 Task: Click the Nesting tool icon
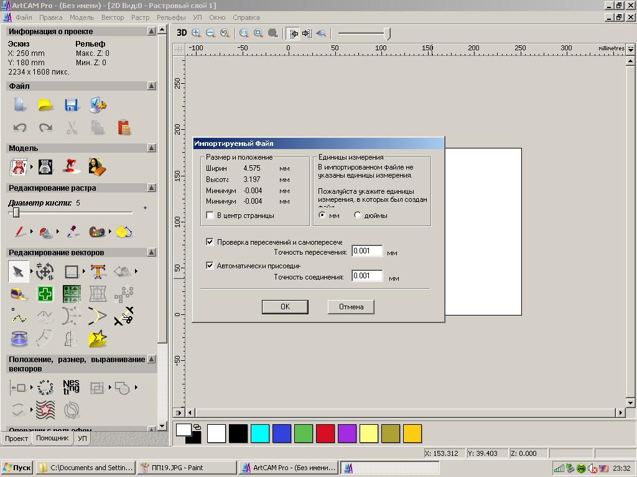pos(71,387)
